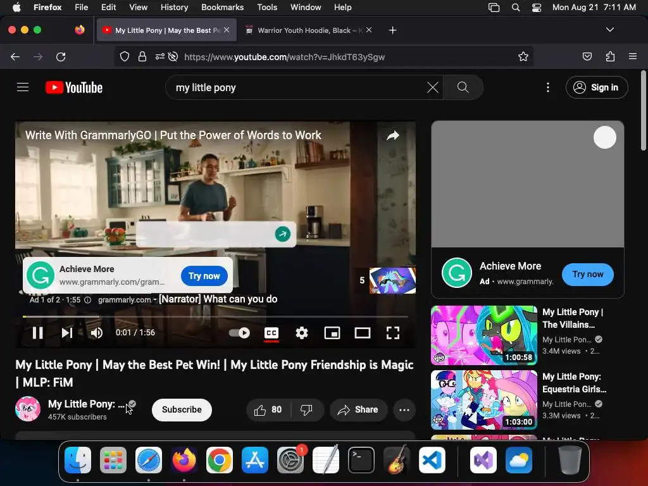
Task: Open YouTube settings three-dot menu
Action: [547, 87]
